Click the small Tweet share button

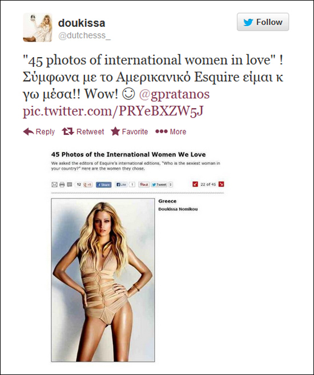tap(159, 185)
